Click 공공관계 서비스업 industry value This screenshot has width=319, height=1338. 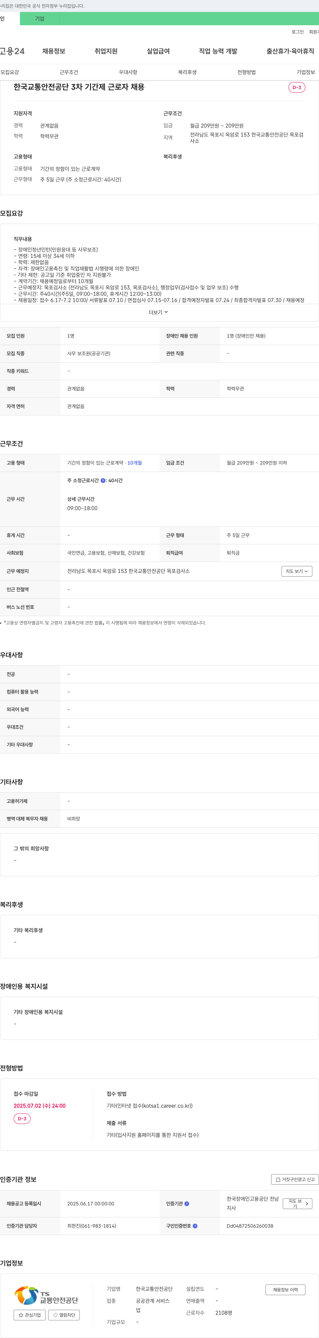[153, 1305]
